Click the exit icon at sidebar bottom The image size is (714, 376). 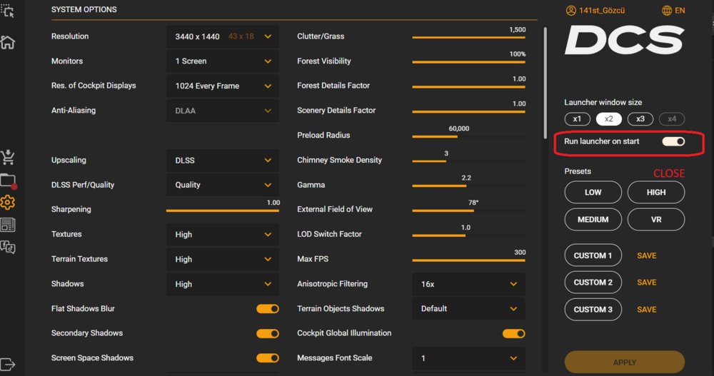pyautogui.click(x=8, y=365)
